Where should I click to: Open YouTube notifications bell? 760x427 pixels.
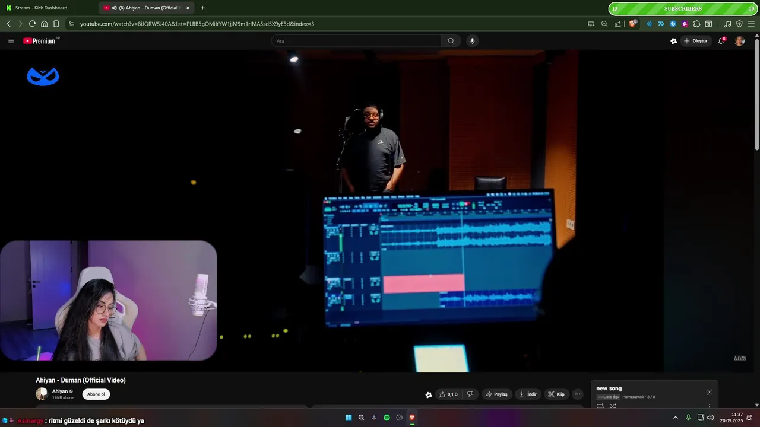(x=721, y=41)
